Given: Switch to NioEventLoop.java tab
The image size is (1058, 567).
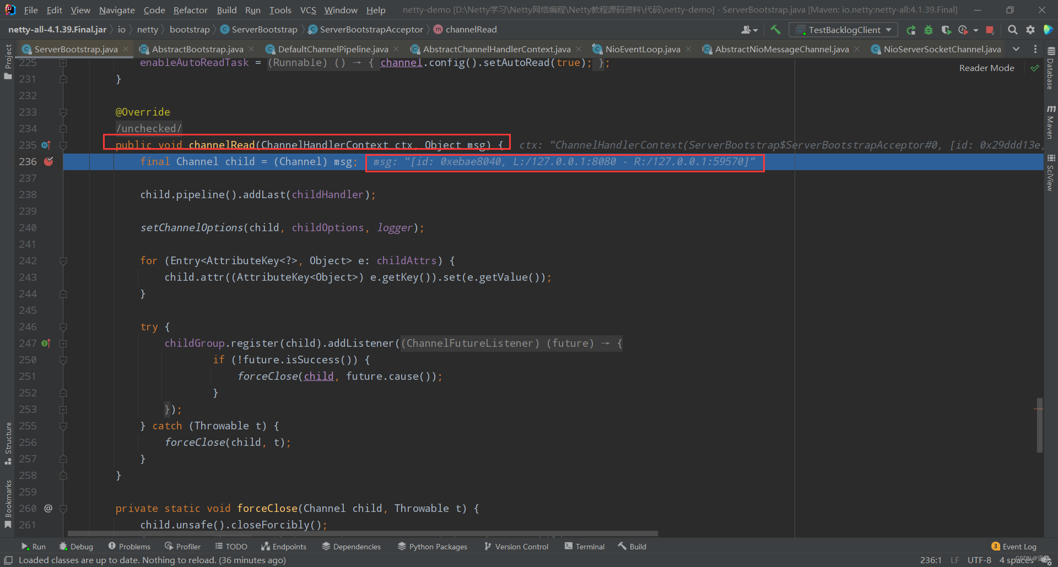Looking at the screenshot, I should coord(643,49).
